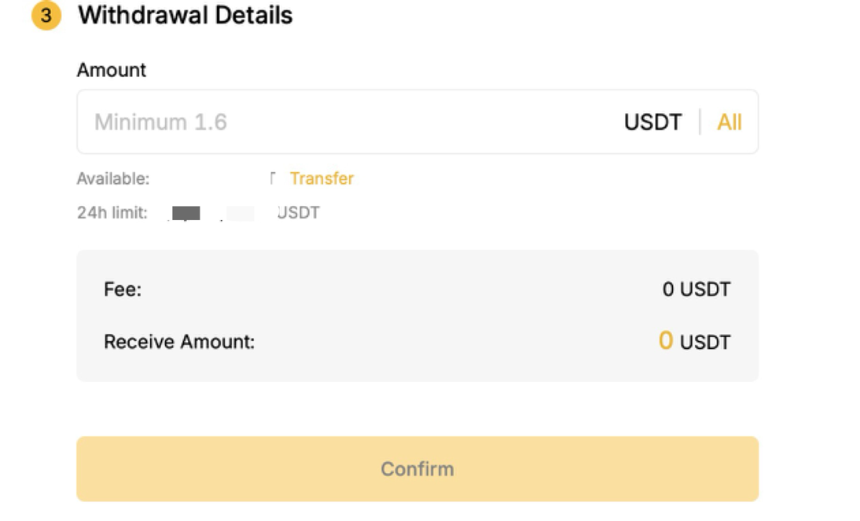Screen dimensions: 860x521
Task: Click the truncated balance fragment before Transfer
Action: tap(273, 178)
